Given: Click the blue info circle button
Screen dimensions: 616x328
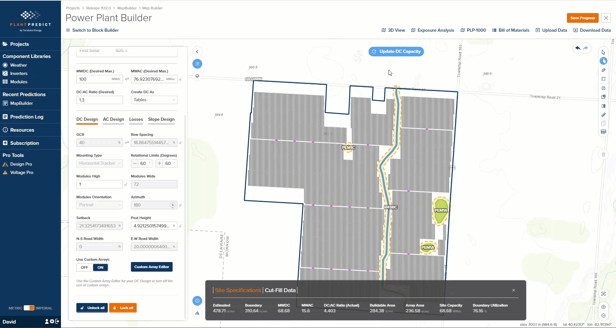Looking at the screenshot, I should (x=197, y=301).
